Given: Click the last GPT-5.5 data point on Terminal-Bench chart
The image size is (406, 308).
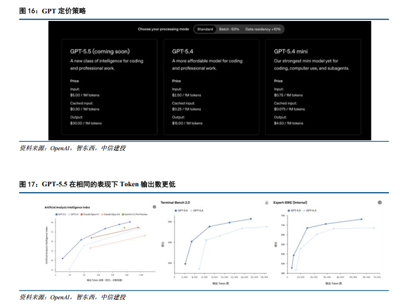Looking at the screenshot, I should click(251, 219).
